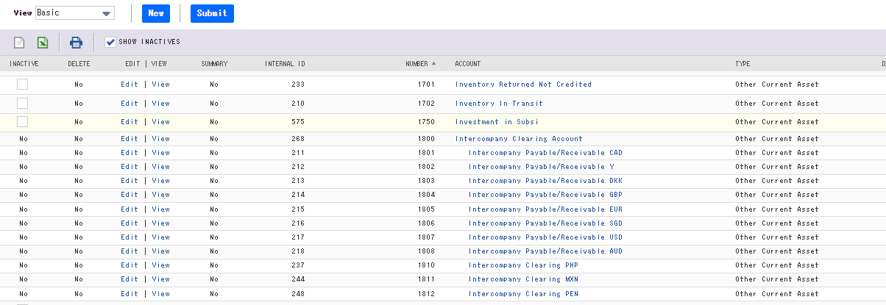Check Inactive box for Inventory In Transit

(x=22, y=104)
